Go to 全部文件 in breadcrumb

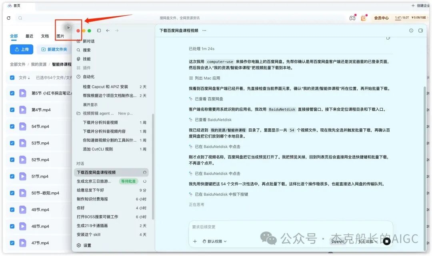point(18,64)
